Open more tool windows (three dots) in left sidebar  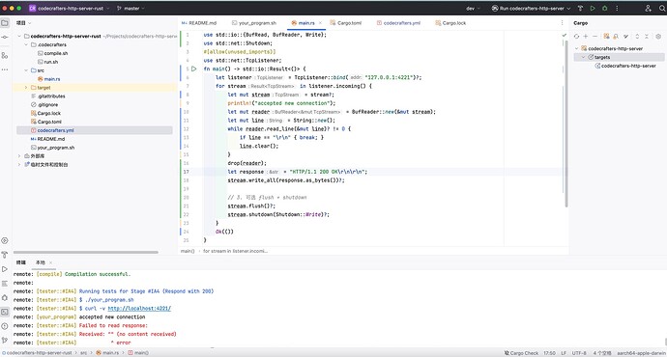pos(5,69)
